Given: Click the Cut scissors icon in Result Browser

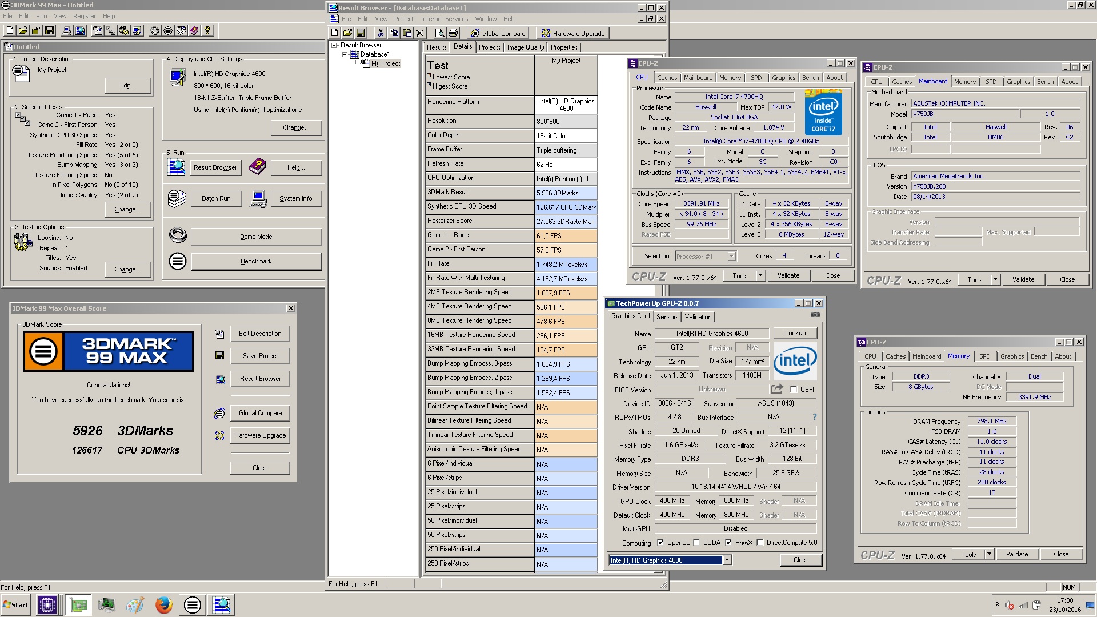Looking at the screenshot, I should [x=381, y=33].
